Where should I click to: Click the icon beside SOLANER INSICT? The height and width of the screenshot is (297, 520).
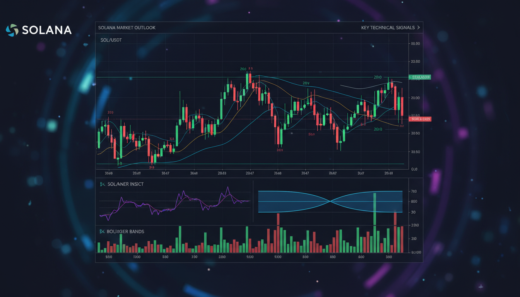tap(103, 184)
